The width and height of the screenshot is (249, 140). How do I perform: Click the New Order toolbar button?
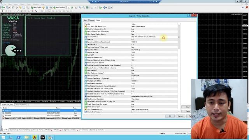36,7
